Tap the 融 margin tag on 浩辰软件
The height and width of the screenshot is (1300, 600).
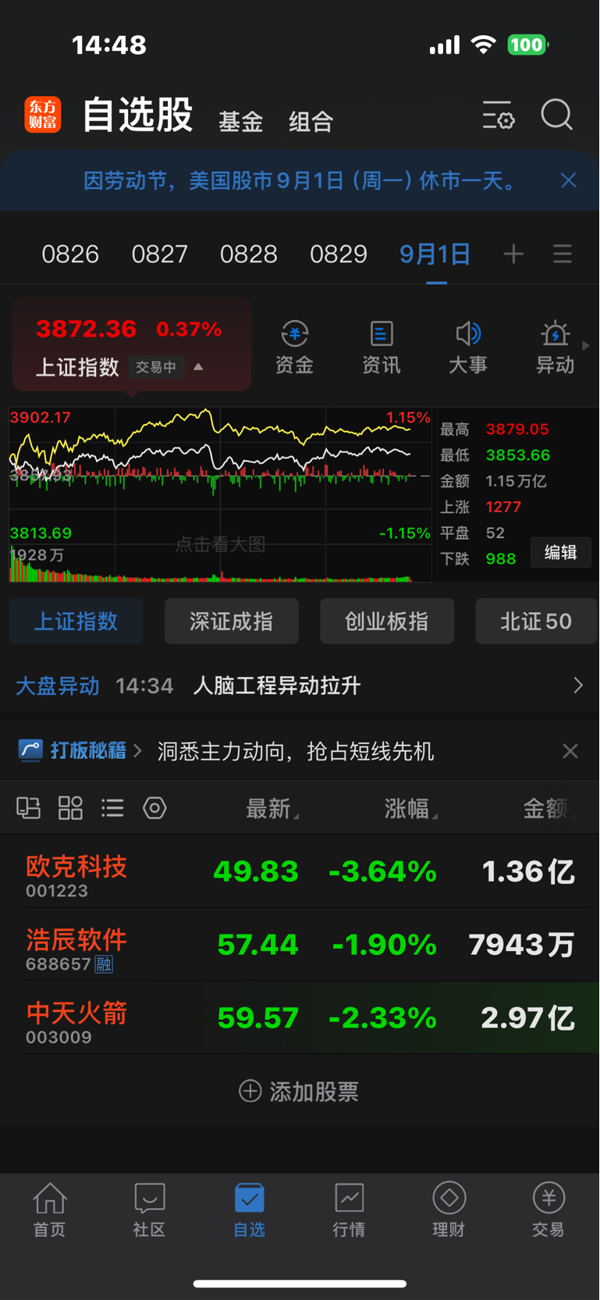pos(104,964)
